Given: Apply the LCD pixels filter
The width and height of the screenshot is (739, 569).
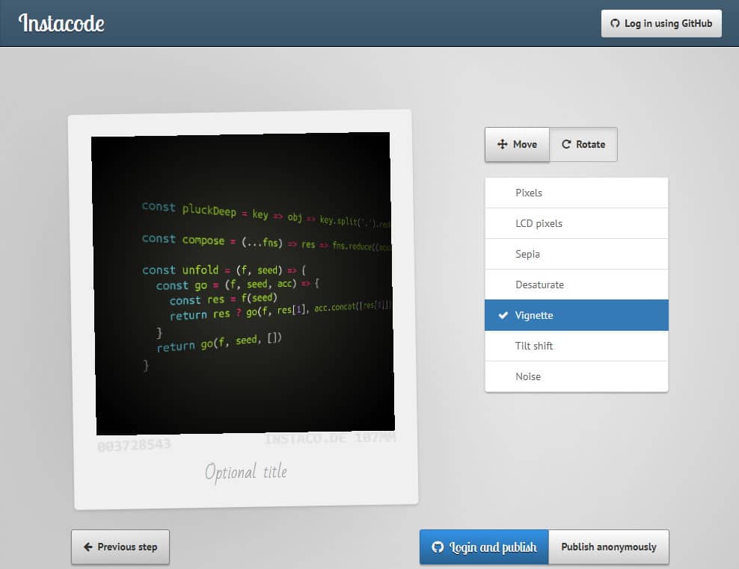Looking at the screenshot, I should pyautogui.click(x=576, y=223).
